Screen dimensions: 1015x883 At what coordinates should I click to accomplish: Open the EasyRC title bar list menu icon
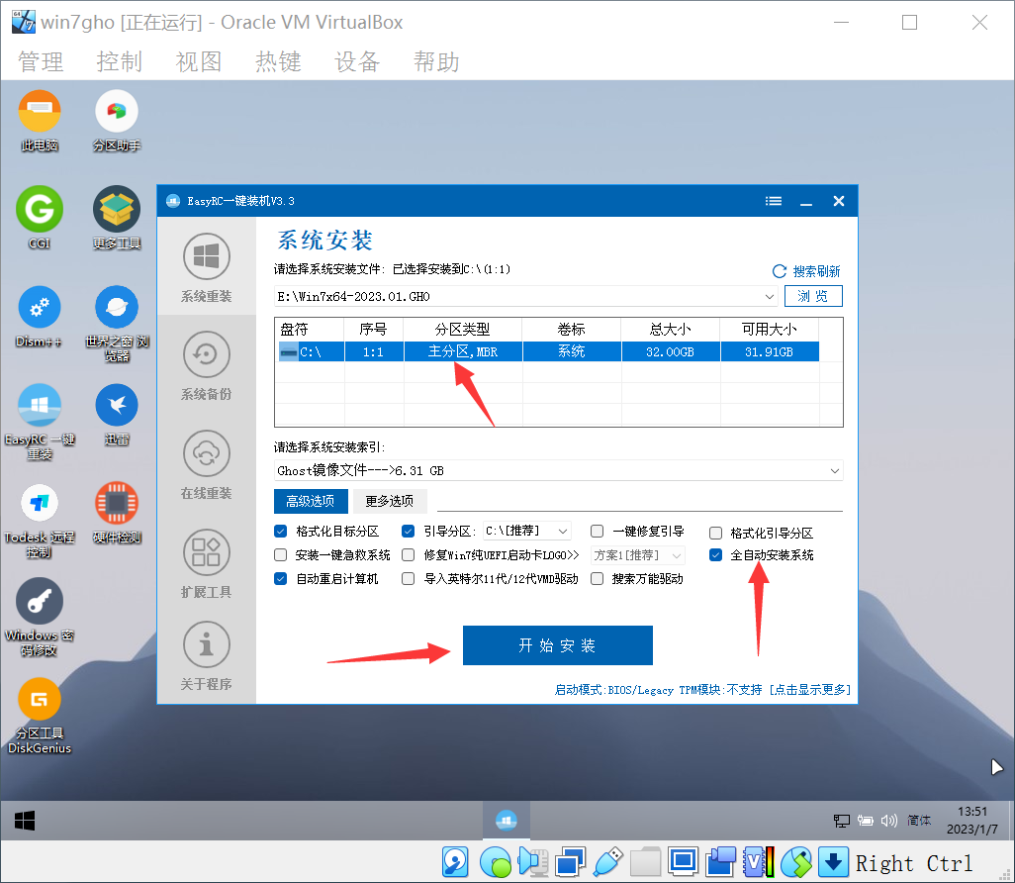click(x=774, y=202)
